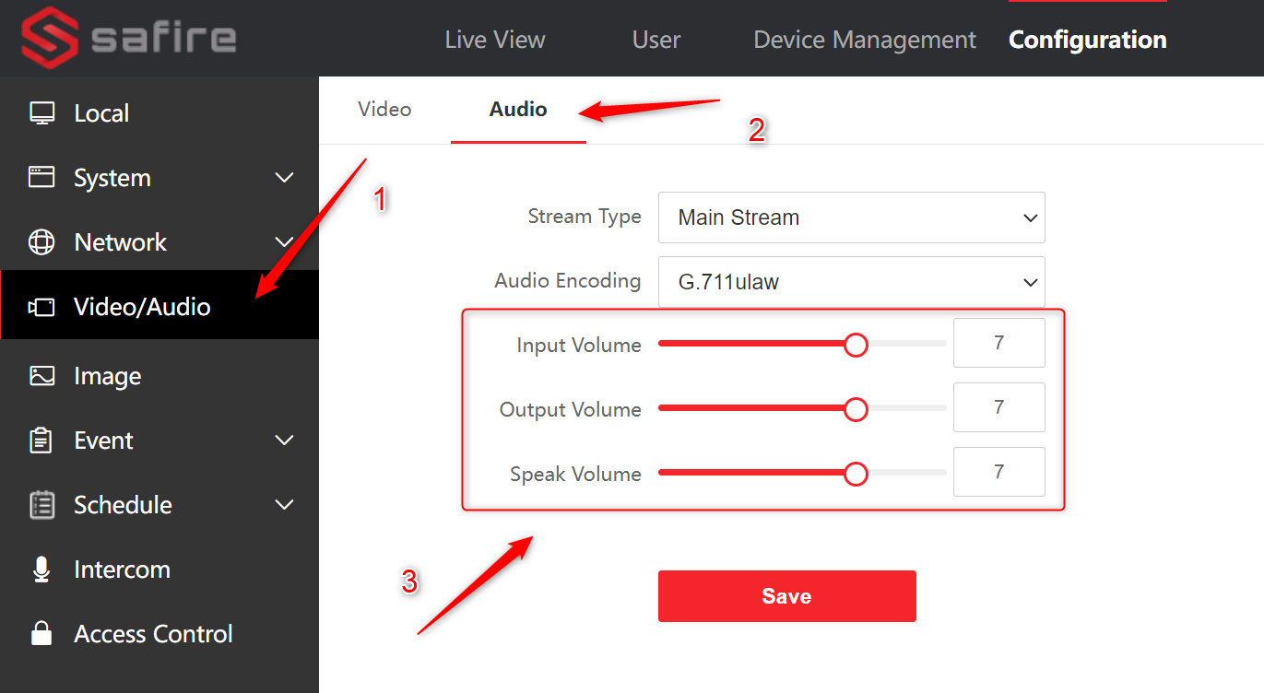Click the Speak Volume label
This screenshot has width=1264, height=693.
tap(575, 475)
